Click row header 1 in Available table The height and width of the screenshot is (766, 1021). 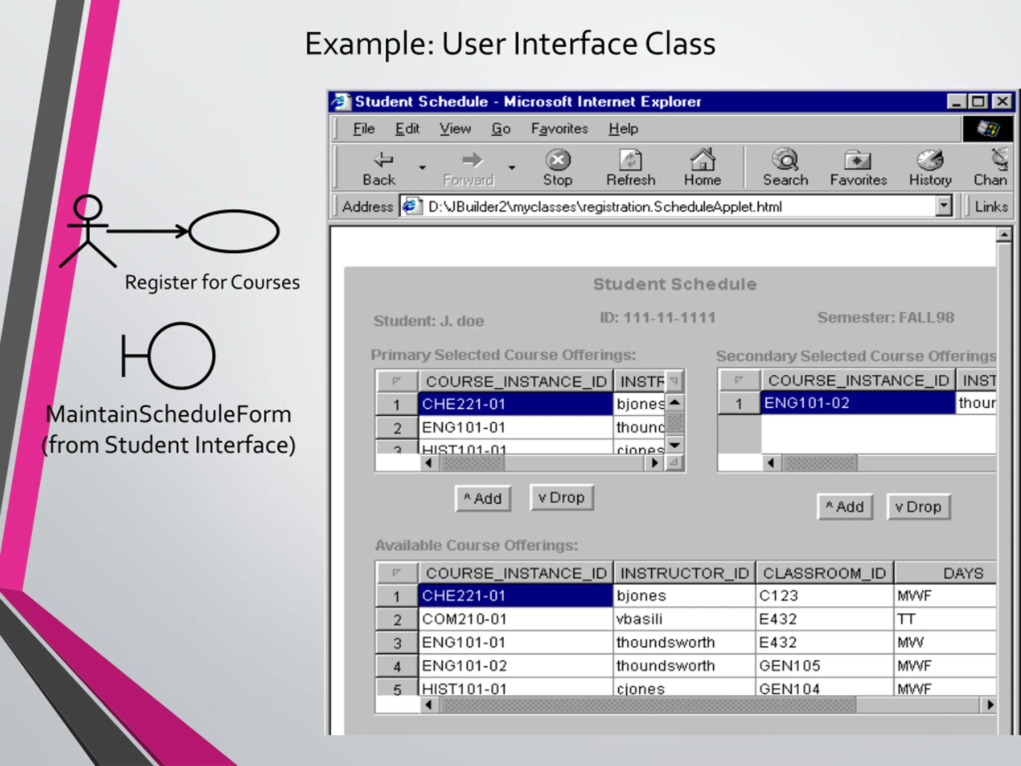click(397, 596)
